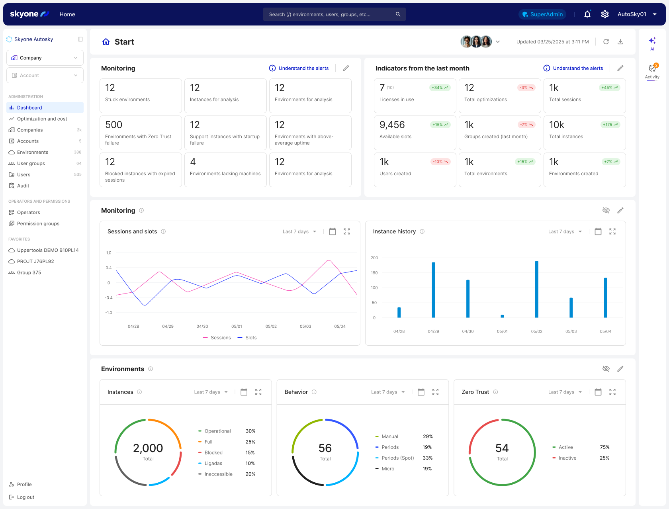The width and height of the screenshot is (669, 509).
Task: Download the dashboard report
Action: tap(620, 42)
